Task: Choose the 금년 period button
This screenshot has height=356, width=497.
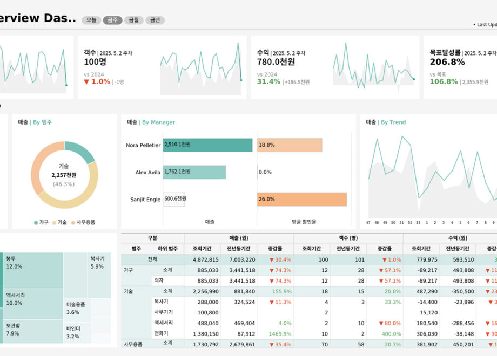Action: (x=155, y=20)
